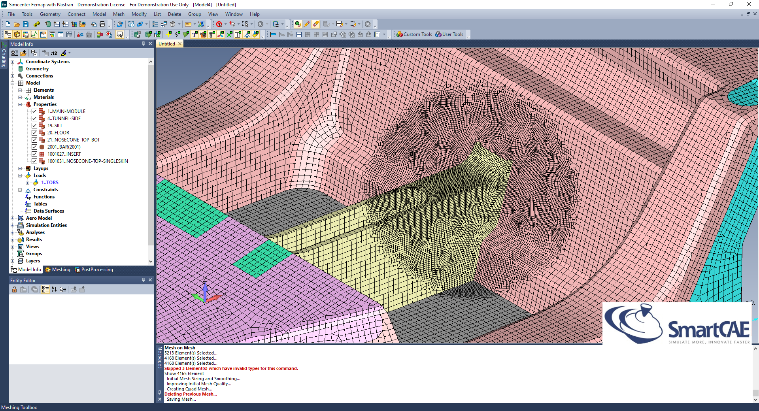Screen dimensions: 759x411
Task: Expand the Connections tree node
Action: [13, 76]
